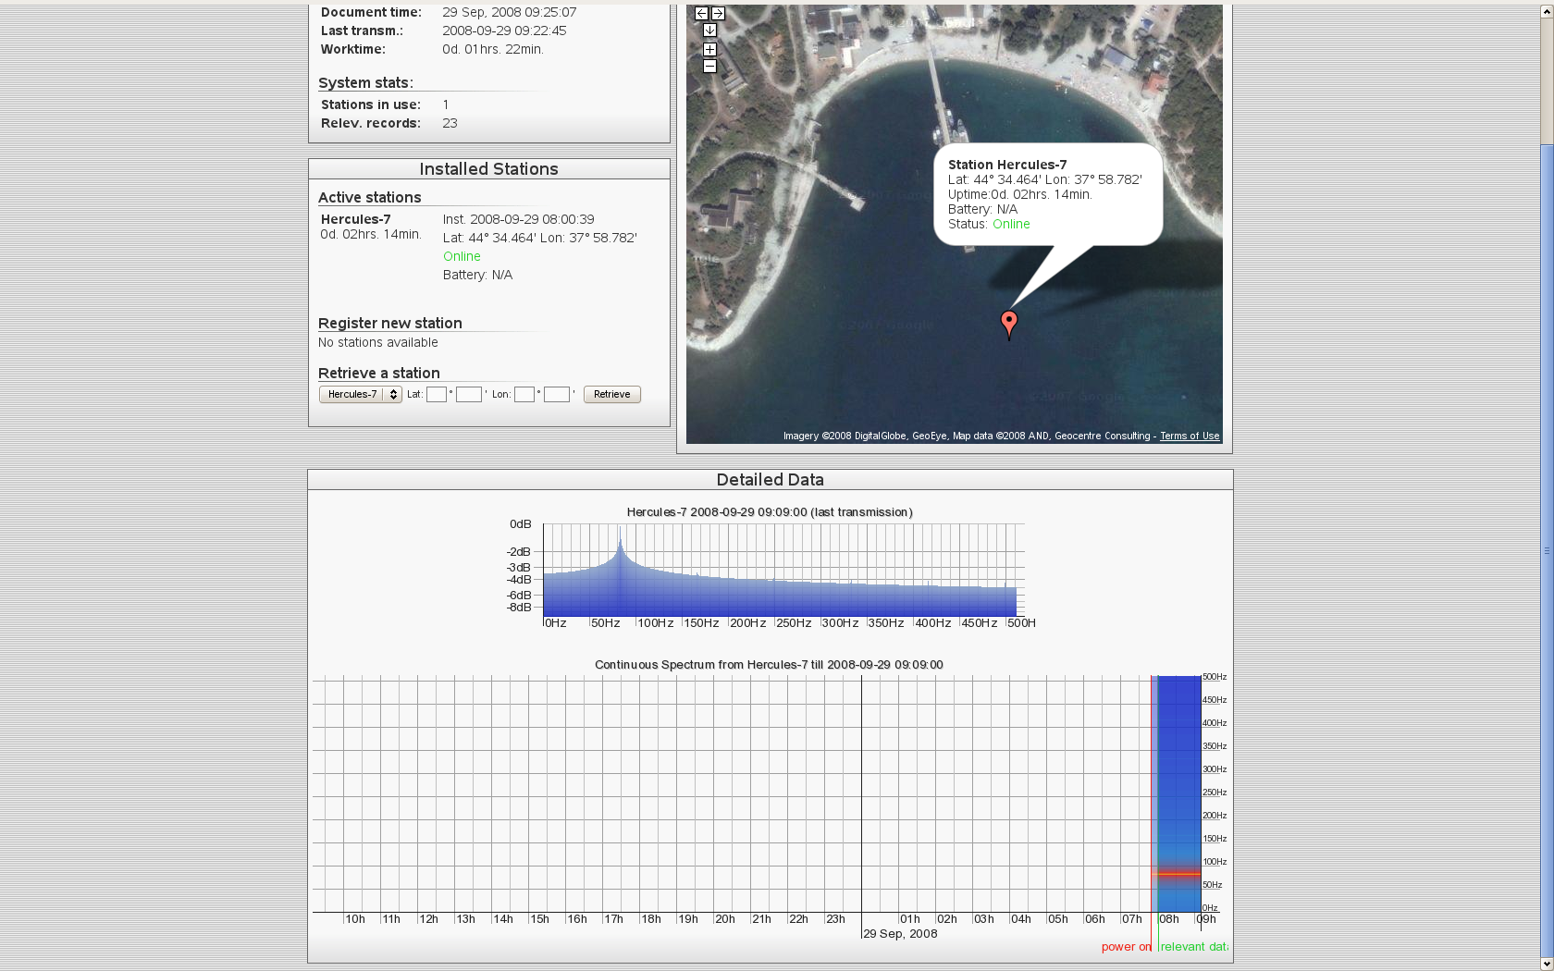Click the page scrollbar down arrow
This screenshot has height=971, width=1554.
[x=1547, y=965]
